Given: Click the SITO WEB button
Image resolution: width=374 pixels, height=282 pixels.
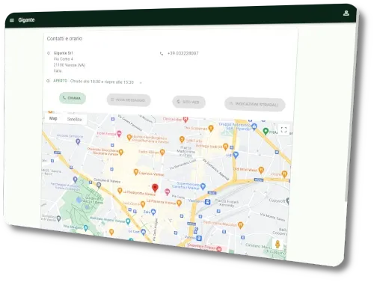Looking at the screenshot, I should [x=188, y=102].
